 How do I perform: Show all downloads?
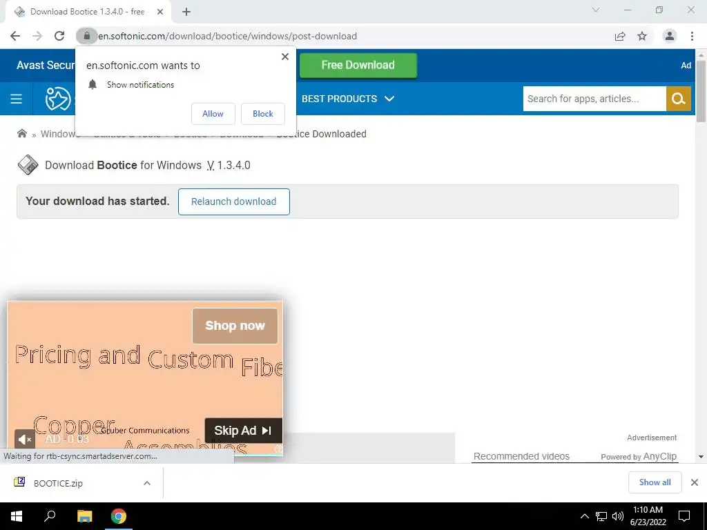[655, 482]
